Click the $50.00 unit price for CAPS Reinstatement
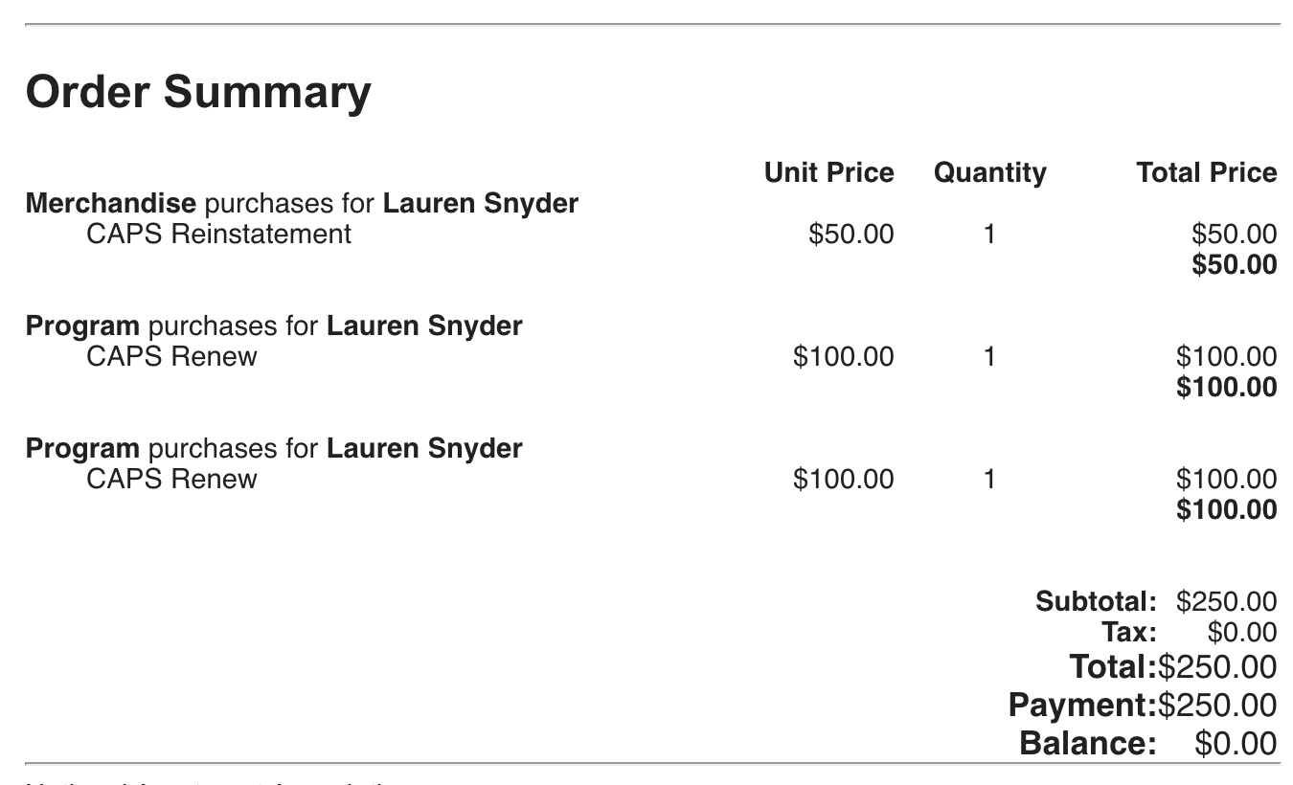 [851, 234]
